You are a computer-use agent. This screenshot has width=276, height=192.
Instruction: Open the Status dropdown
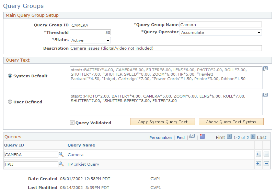coord(90,40)
